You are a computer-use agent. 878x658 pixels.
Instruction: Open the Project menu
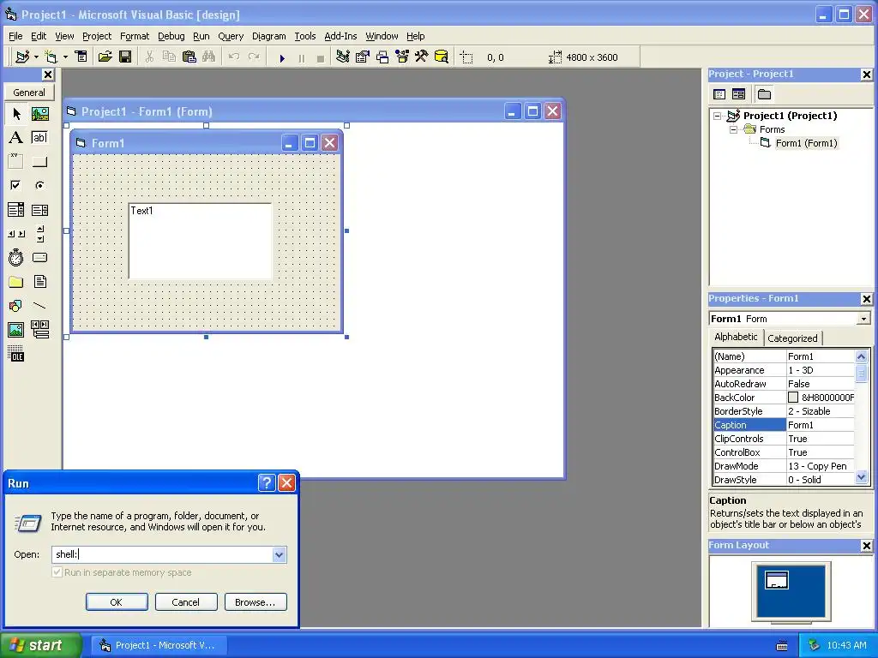point(97,36)
